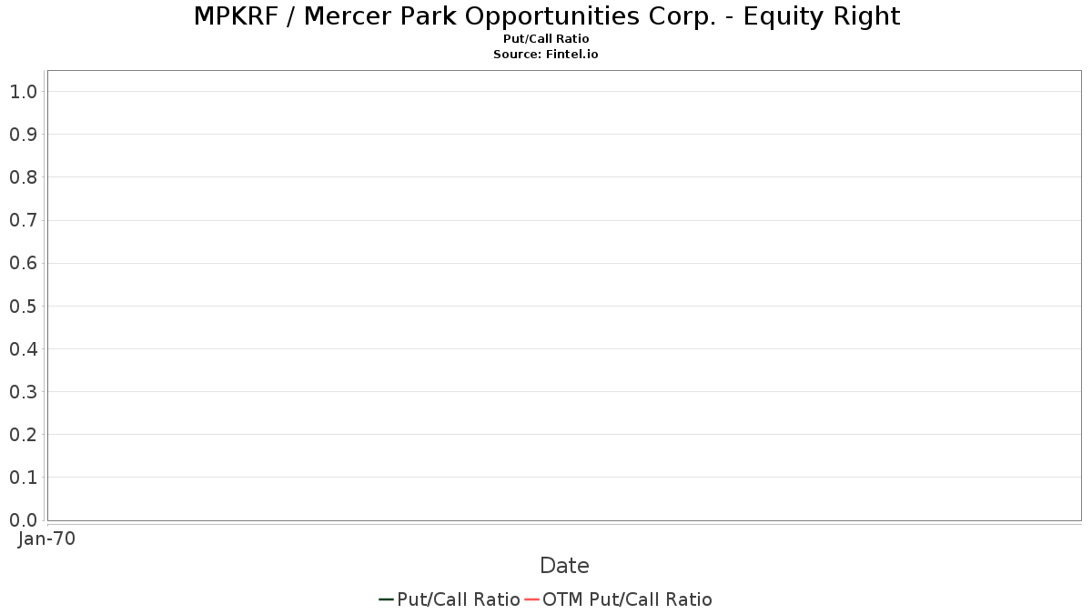Click the Source: Fintel.io text
Viewport: 1092px width, 614px height.
click(546, 55)
